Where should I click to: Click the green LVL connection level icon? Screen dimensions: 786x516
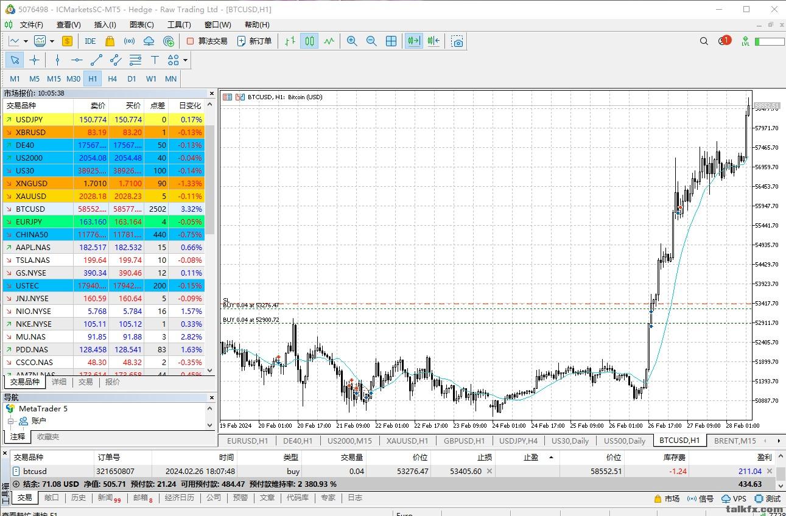coord(745,41)
